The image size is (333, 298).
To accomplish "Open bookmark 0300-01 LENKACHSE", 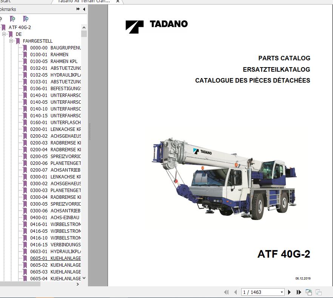I will point(55,177).
